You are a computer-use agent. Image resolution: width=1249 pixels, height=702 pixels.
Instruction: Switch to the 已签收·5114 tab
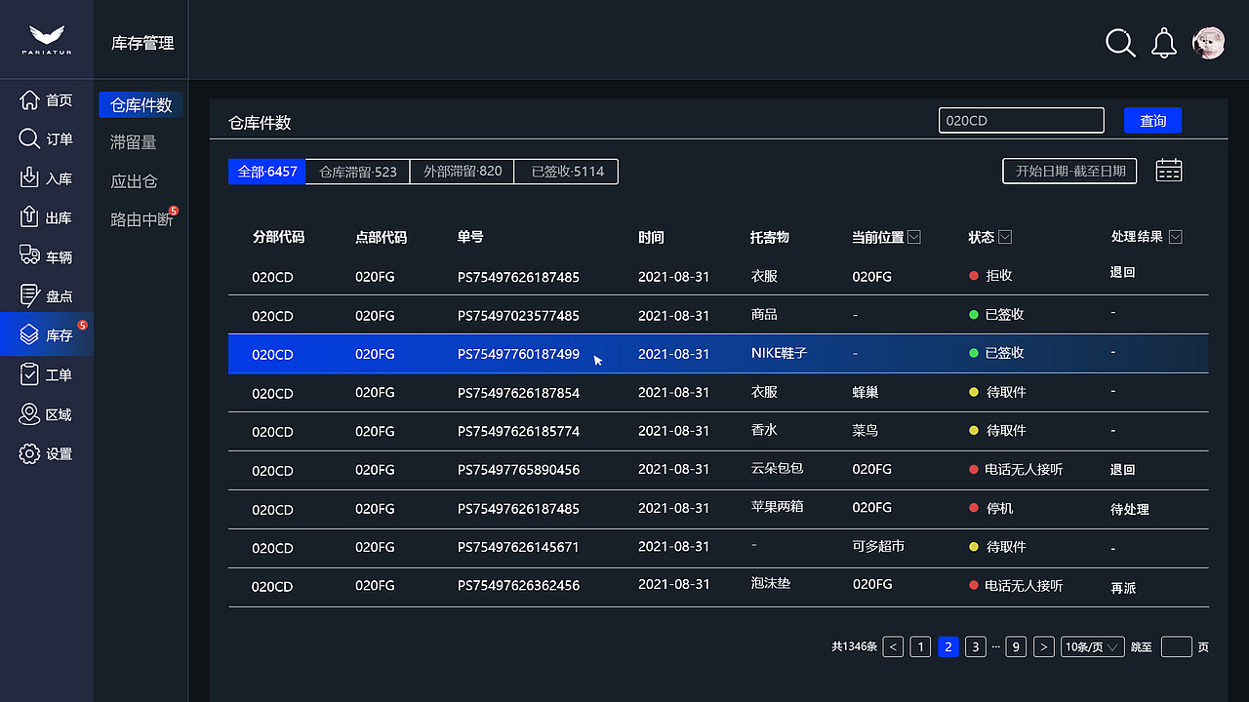pos(566,171)
